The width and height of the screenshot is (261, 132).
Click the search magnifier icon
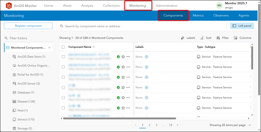pos(62,26)
